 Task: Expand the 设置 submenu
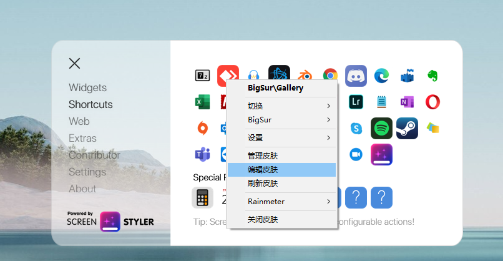pyautogui.click(x=282, y=137)
